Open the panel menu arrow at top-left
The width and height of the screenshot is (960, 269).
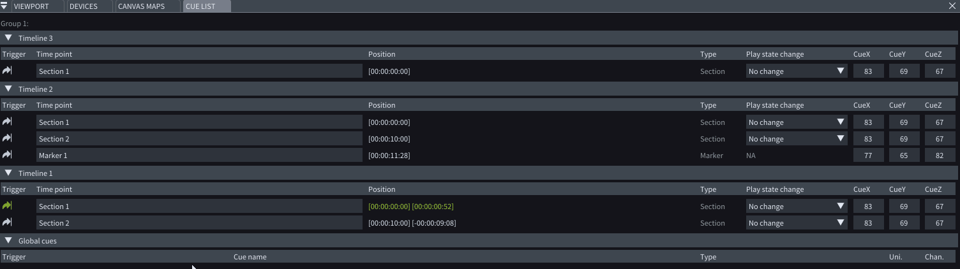4,6
